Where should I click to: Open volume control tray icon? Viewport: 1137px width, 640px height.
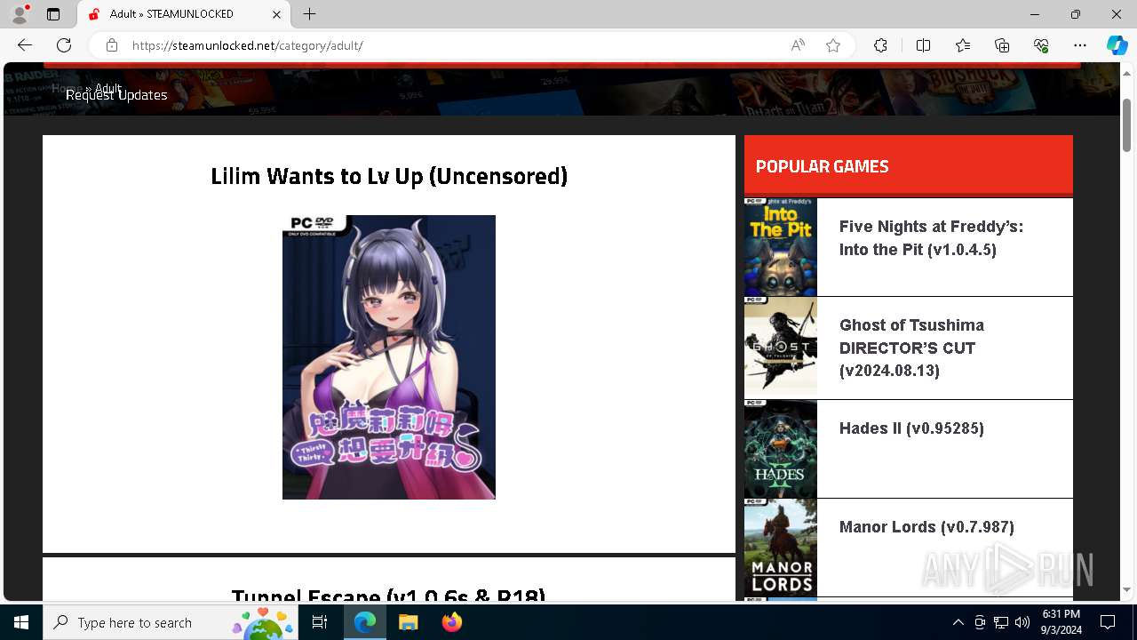1022,622
